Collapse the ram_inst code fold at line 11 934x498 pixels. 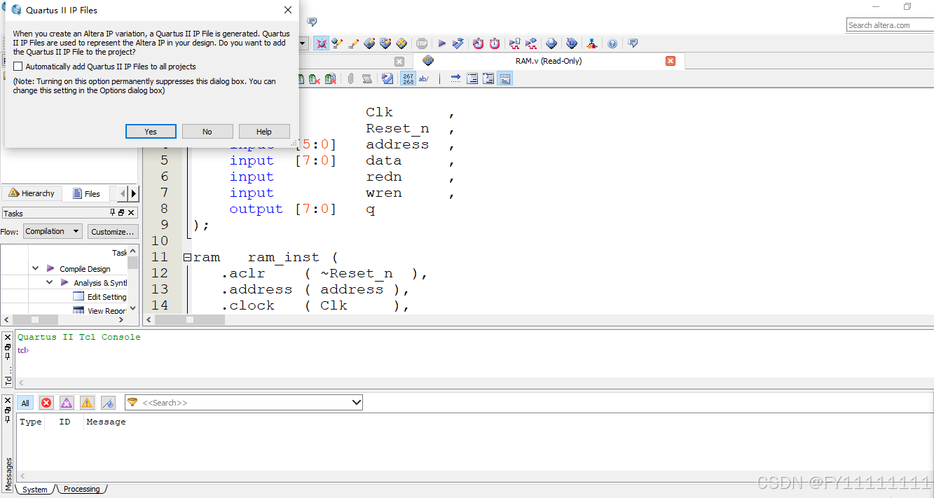[187, 258]
